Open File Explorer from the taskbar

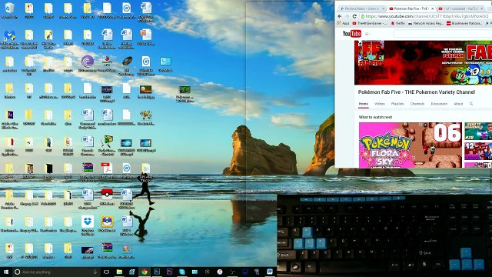pyautogui.click(x=119, y=272)
